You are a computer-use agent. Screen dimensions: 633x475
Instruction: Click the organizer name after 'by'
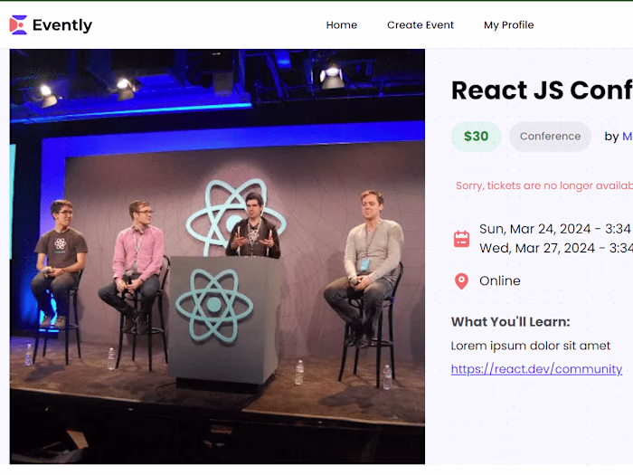[x=628, y=137]
